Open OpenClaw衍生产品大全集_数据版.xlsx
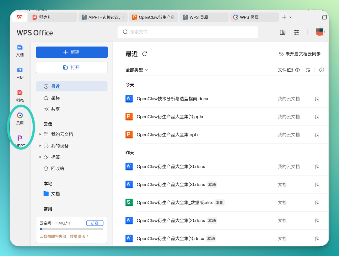The height and width of the screenshot is (256, 339). pos(175,203)
